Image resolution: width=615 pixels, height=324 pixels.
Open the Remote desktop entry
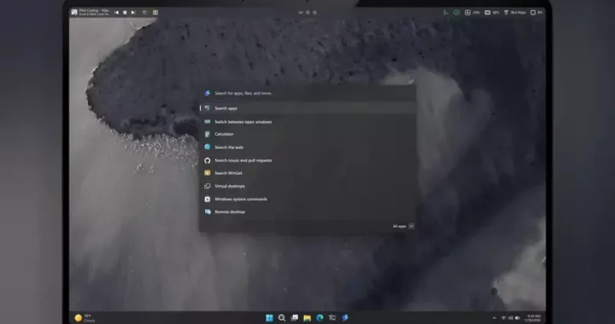coord(307,211)
